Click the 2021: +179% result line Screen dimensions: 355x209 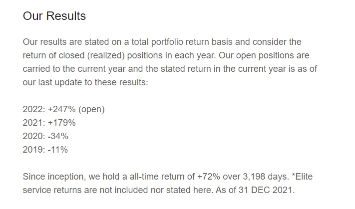pyautogui.click(x=49, y=123)
